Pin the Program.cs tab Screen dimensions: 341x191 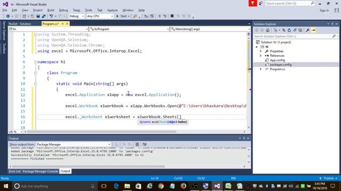63,23
